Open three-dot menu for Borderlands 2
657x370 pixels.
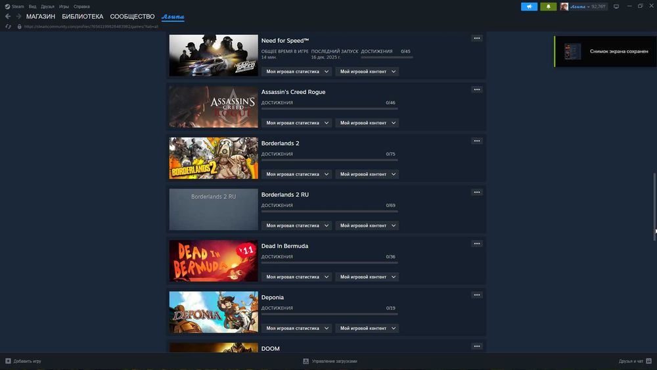pyautogui.click(x=477, y=141)
